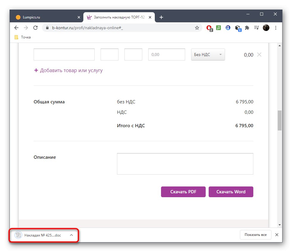Click the item name input field
The height and width of the screenshot is (252, 292).
pos(64,55)
